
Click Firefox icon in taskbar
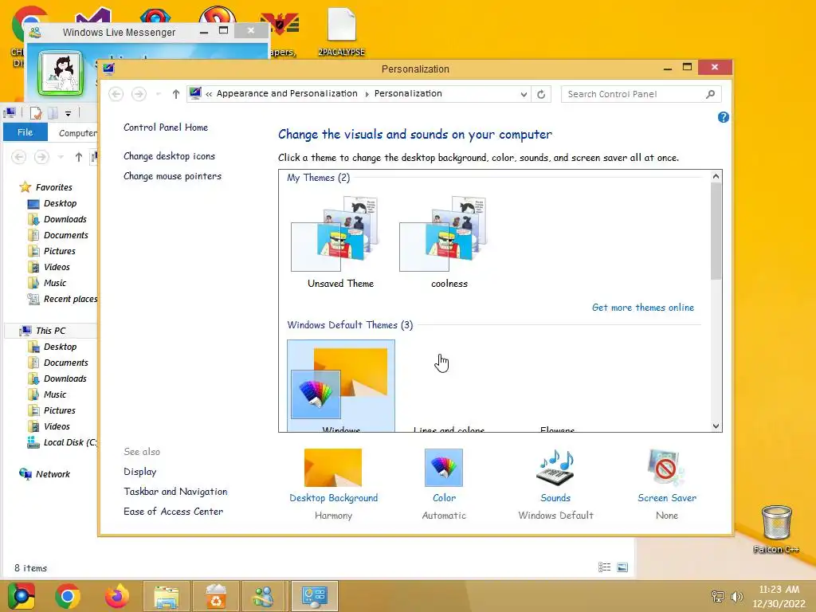[116, 596]
